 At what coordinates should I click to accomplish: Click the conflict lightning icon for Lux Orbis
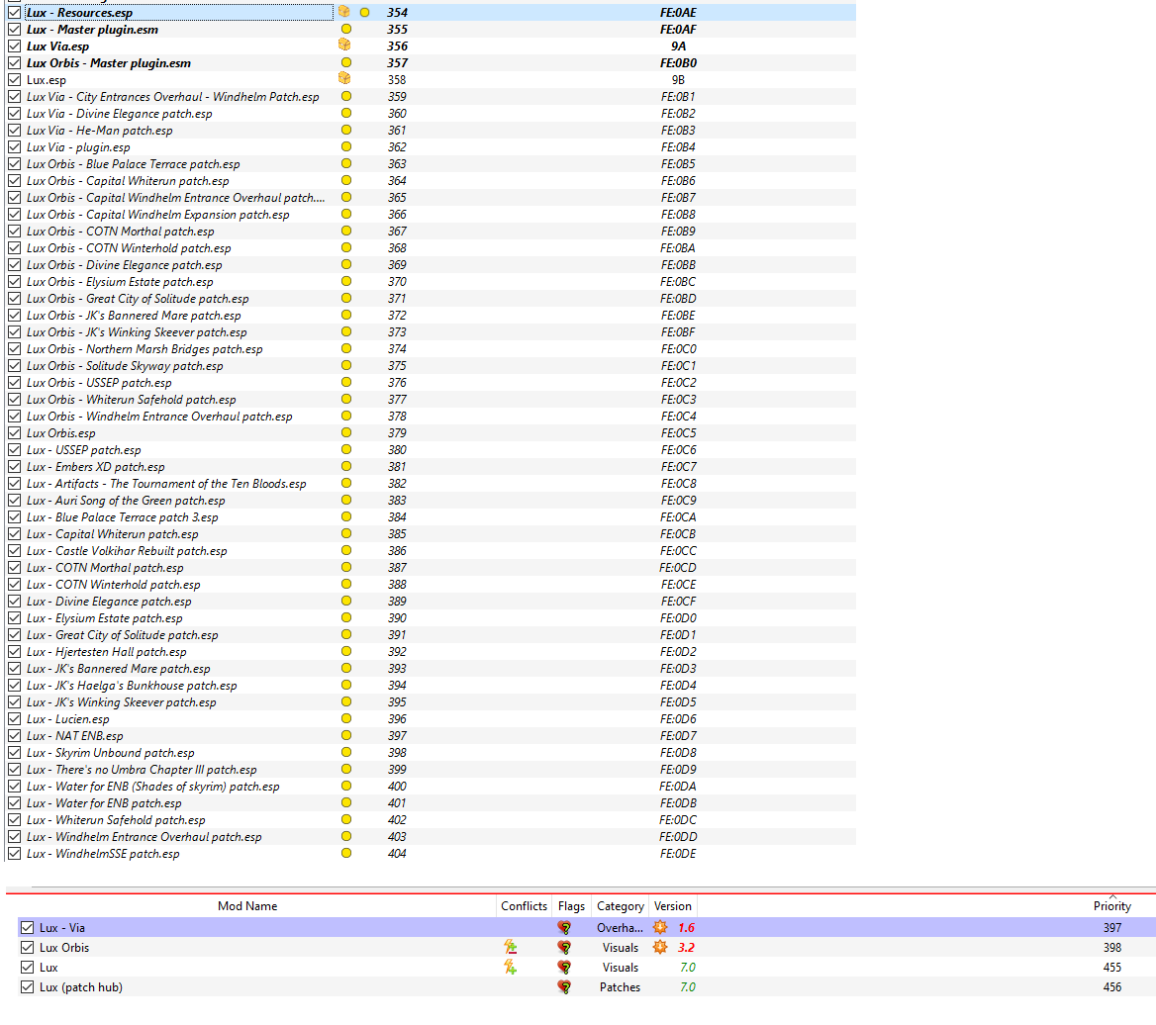point(510,948)
